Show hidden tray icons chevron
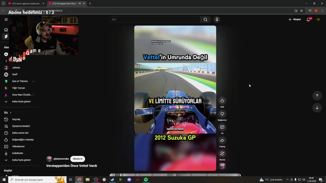This screenshot has height=183, width=326. click(288, 180)
